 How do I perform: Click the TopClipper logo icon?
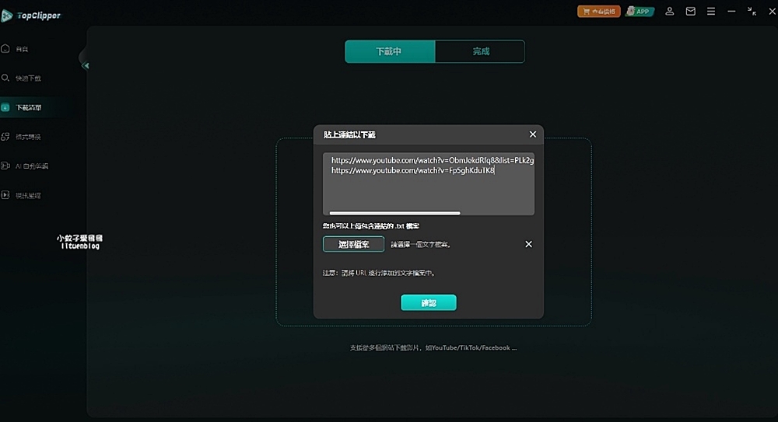pos(7,16)
